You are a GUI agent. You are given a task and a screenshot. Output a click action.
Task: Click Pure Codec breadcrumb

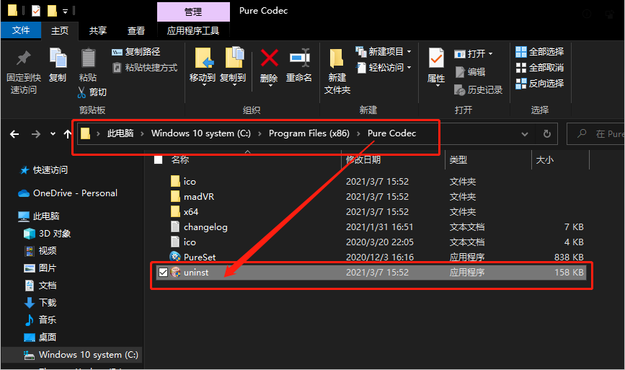(391, 133)
